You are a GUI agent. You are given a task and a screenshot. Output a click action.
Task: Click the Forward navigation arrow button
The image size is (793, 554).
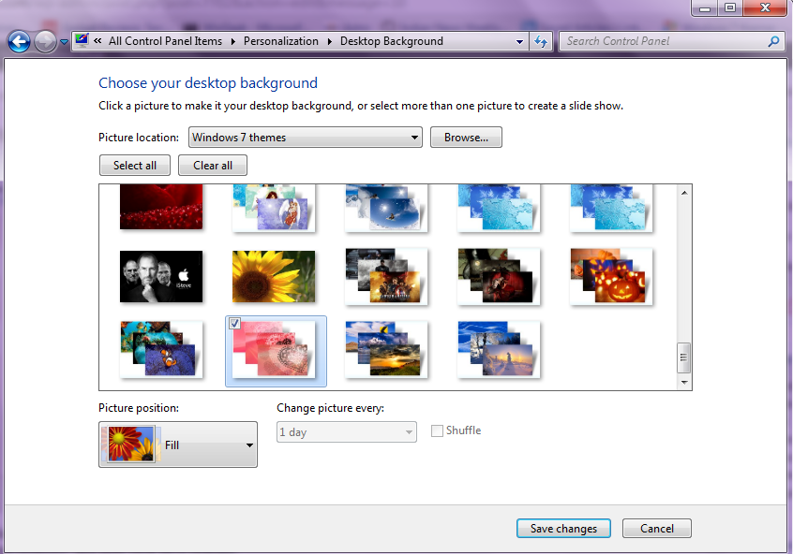45,41
